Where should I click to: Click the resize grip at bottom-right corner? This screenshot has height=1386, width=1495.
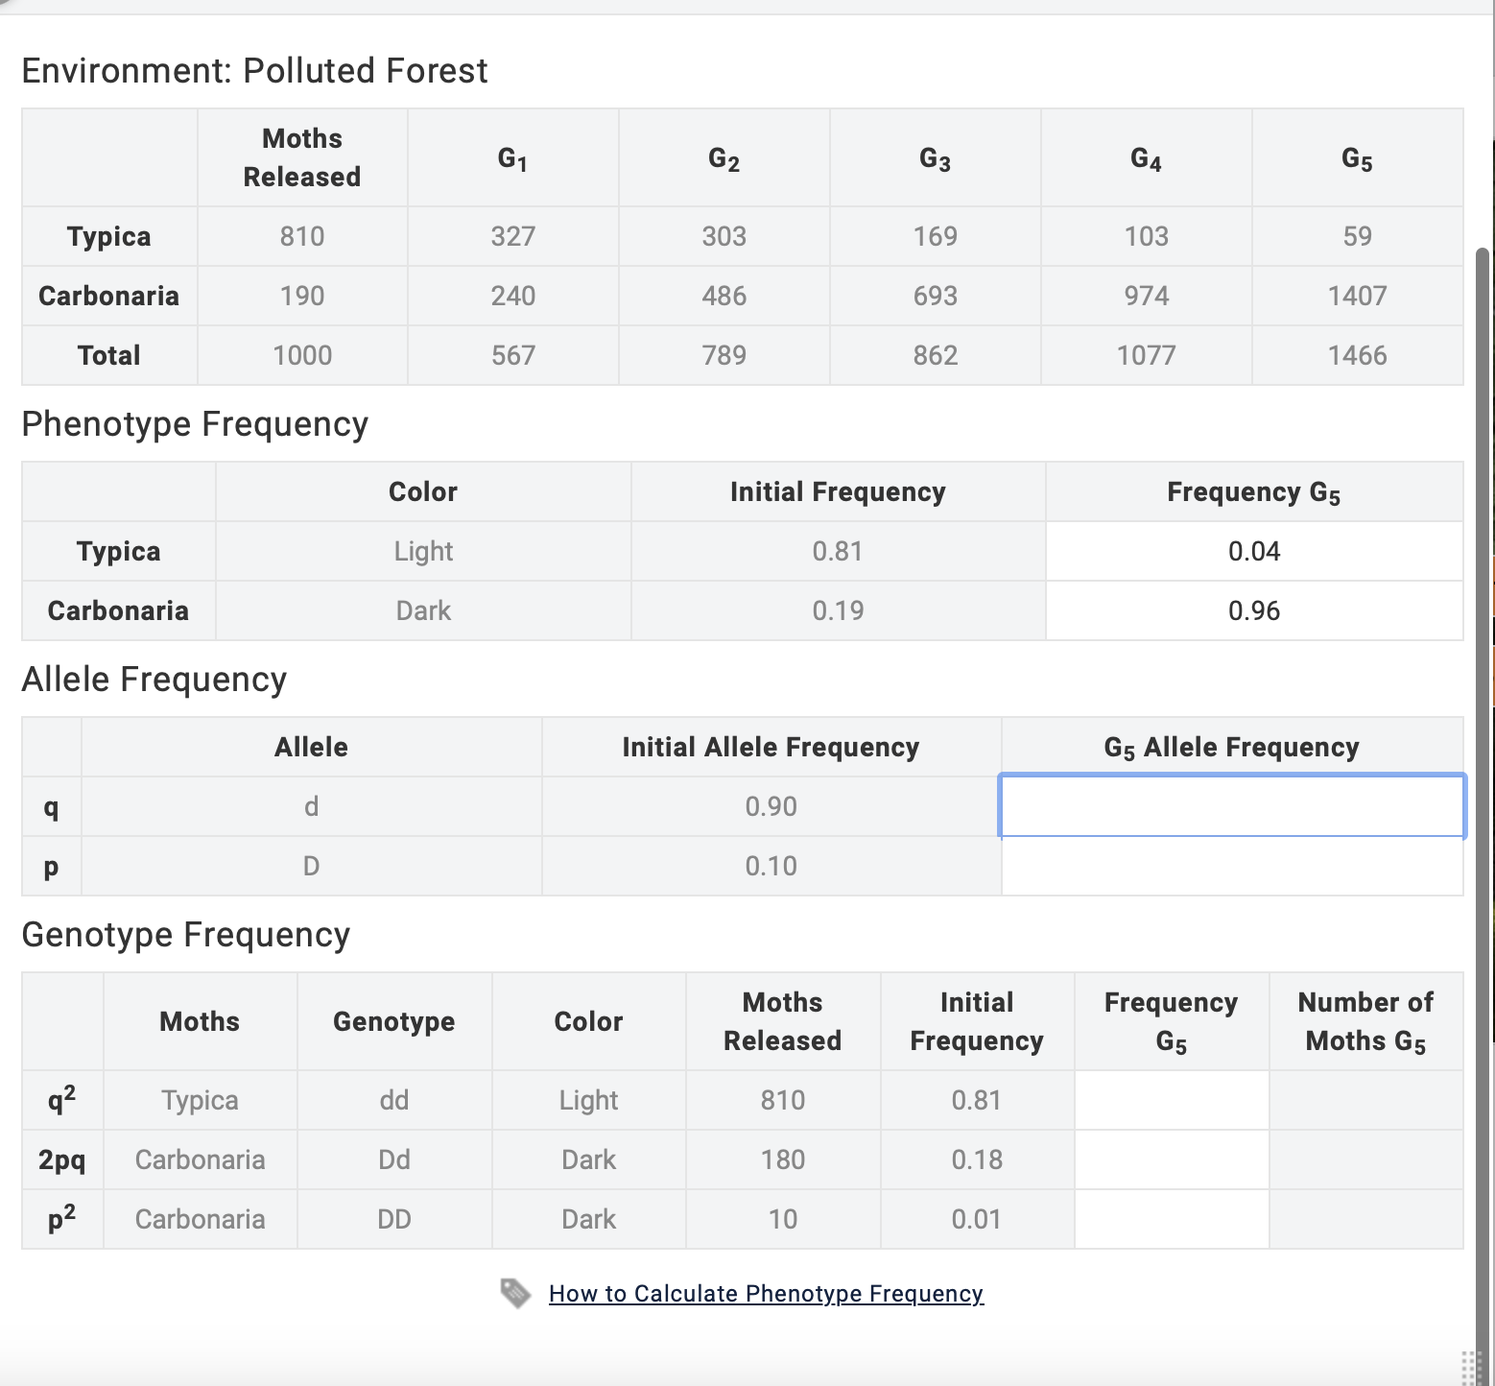tap(1470, 1367)
